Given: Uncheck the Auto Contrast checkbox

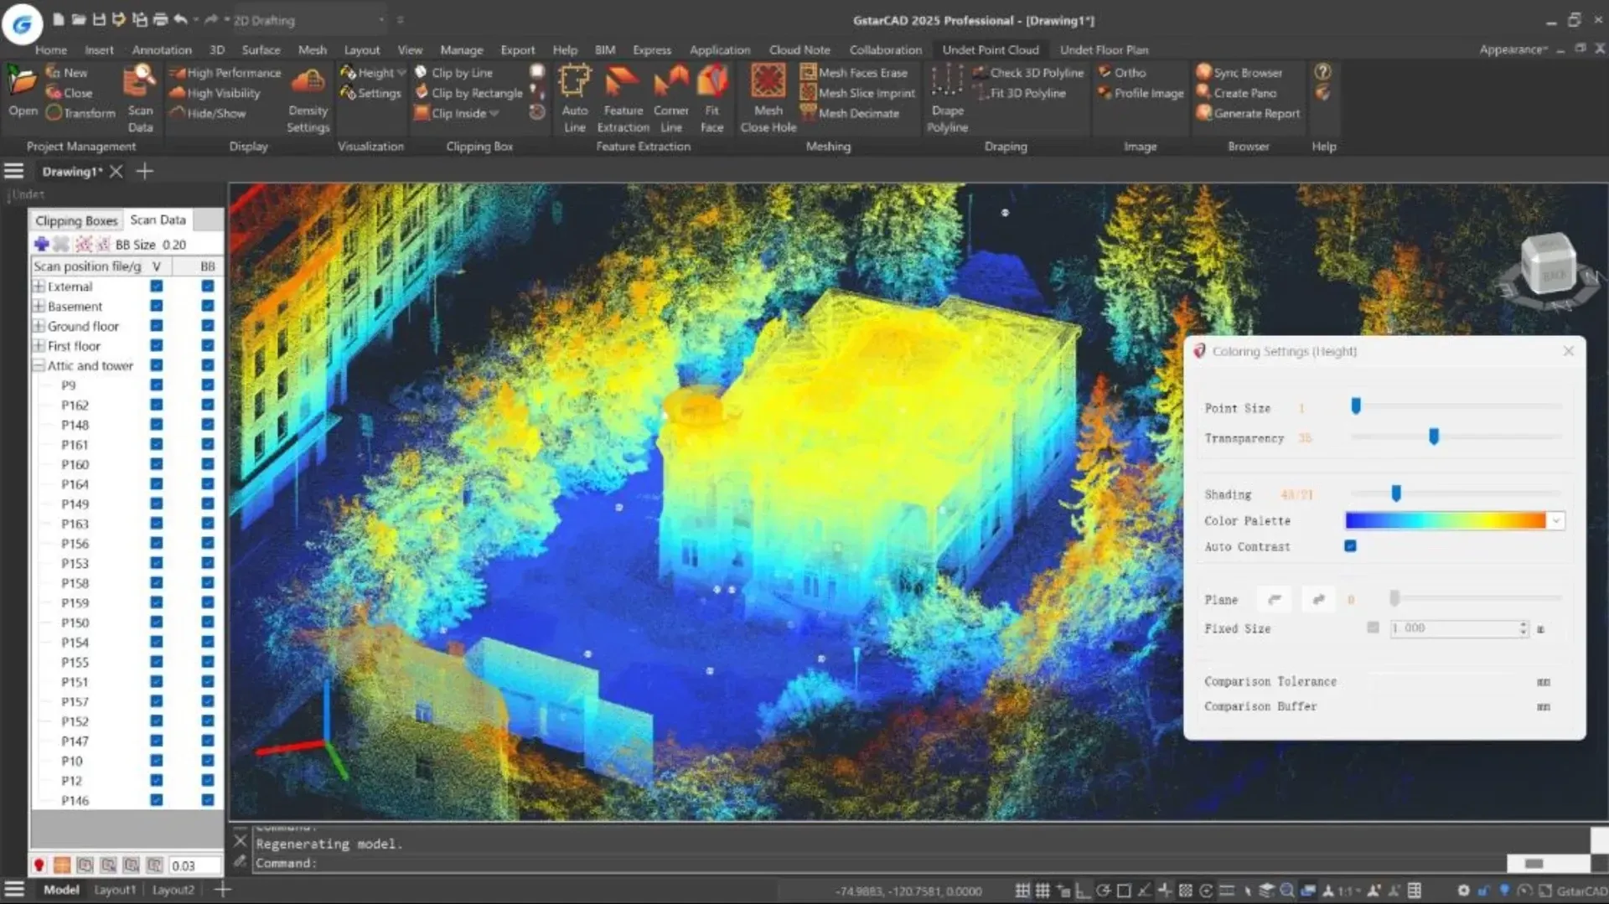Looking at the screenshot, I should coord(1350,546).
